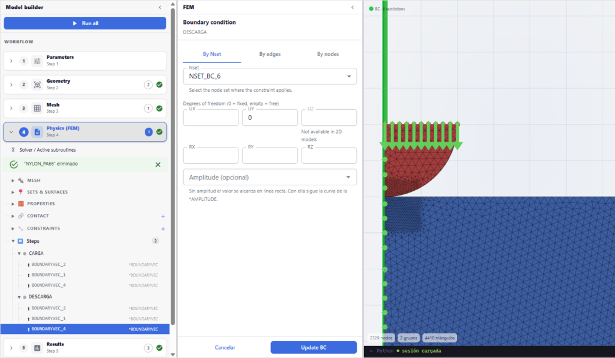615x358 pixels.
Task: Click the Update BC button
Action: coord(314,347)
